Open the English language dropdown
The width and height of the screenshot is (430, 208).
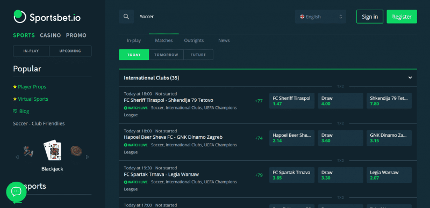[x=320, y=17]
